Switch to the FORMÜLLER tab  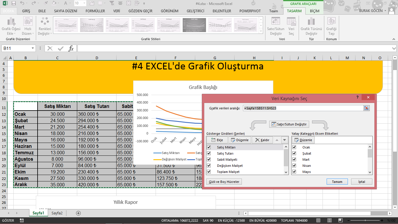(x=95, y=11)
